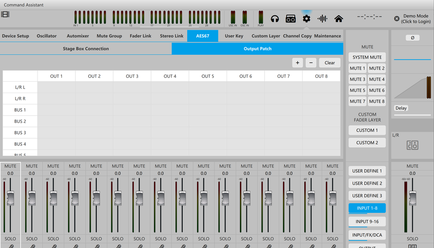Viewport: 434px width, 248px height.
Task: Switch to the Stage Box Connection tab
Action: 86,49
